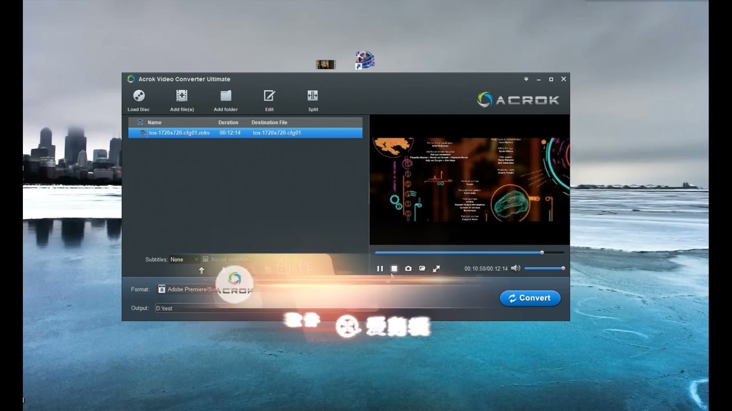The width and height of the screenshot is (732, 411).
Task: Expand the Subtitles dropdown set to None
Action: pyautogui.click(x=184, y=260)
